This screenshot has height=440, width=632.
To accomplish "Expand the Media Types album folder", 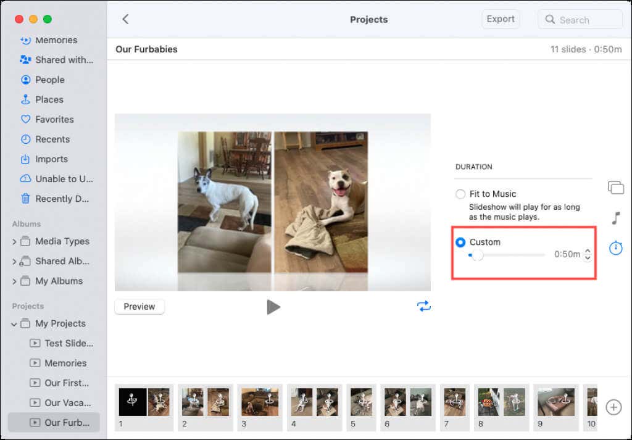I will (14, 241).
